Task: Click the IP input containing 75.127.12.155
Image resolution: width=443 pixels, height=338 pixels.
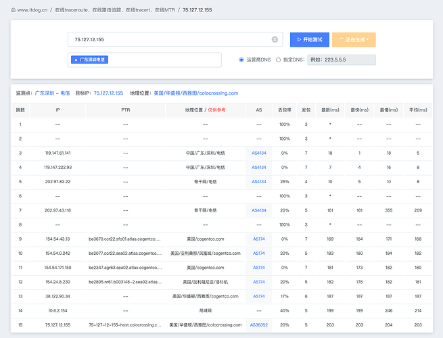Action: pos(175,39)
